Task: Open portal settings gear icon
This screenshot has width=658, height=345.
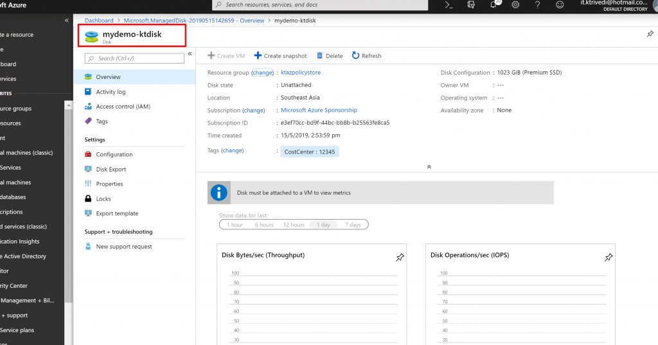Action: 515,4
